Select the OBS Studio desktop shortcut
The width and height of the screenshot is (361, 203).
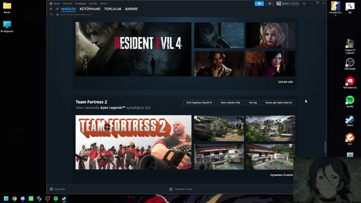350,64
